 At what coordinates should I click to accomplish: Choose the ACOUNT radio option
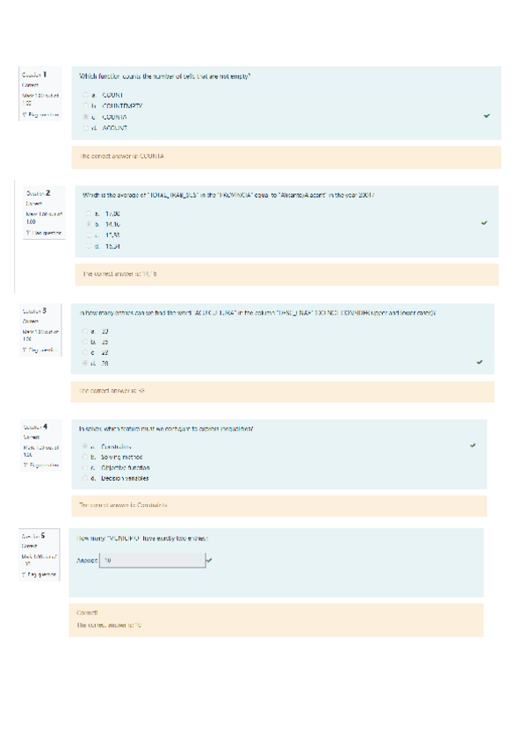tap(85, 127)
